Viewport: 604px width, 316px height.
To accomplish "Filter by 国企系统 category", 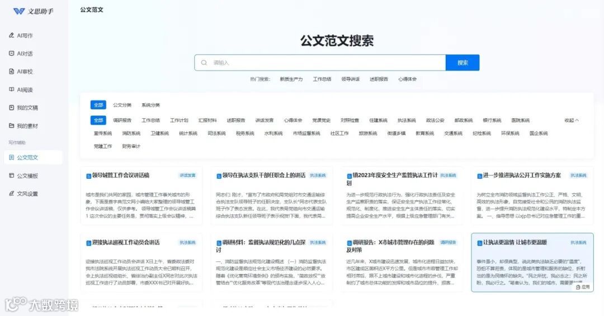I will 539,133.
